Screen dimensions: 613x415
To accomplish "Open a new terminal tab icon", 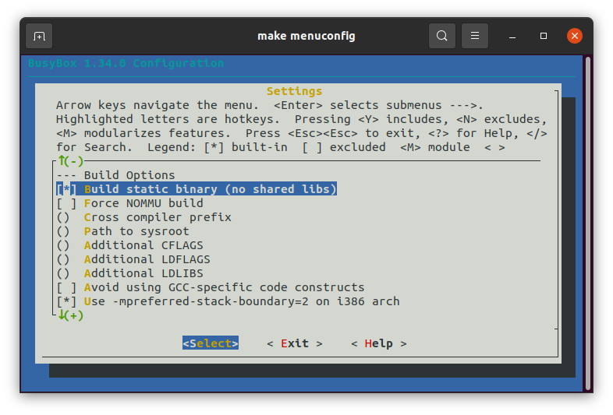I will click(x=39, y=37).
